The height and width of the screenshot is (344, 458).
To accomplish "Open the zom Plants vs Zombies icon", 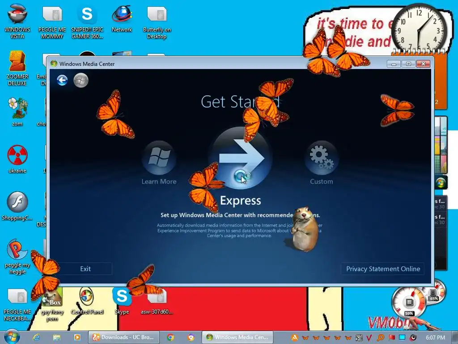I will 17,112.
